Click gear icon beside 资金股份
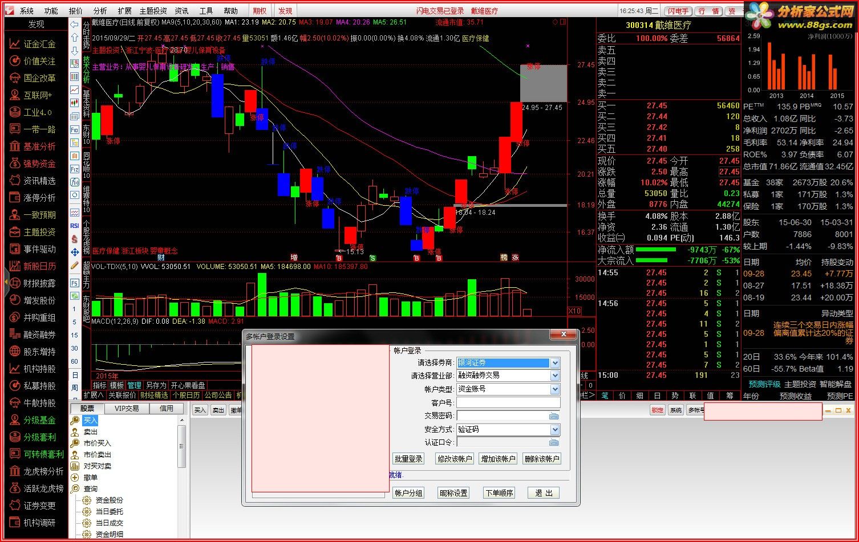Viewport: 859px width, 542px height. [x=87, y=500]
